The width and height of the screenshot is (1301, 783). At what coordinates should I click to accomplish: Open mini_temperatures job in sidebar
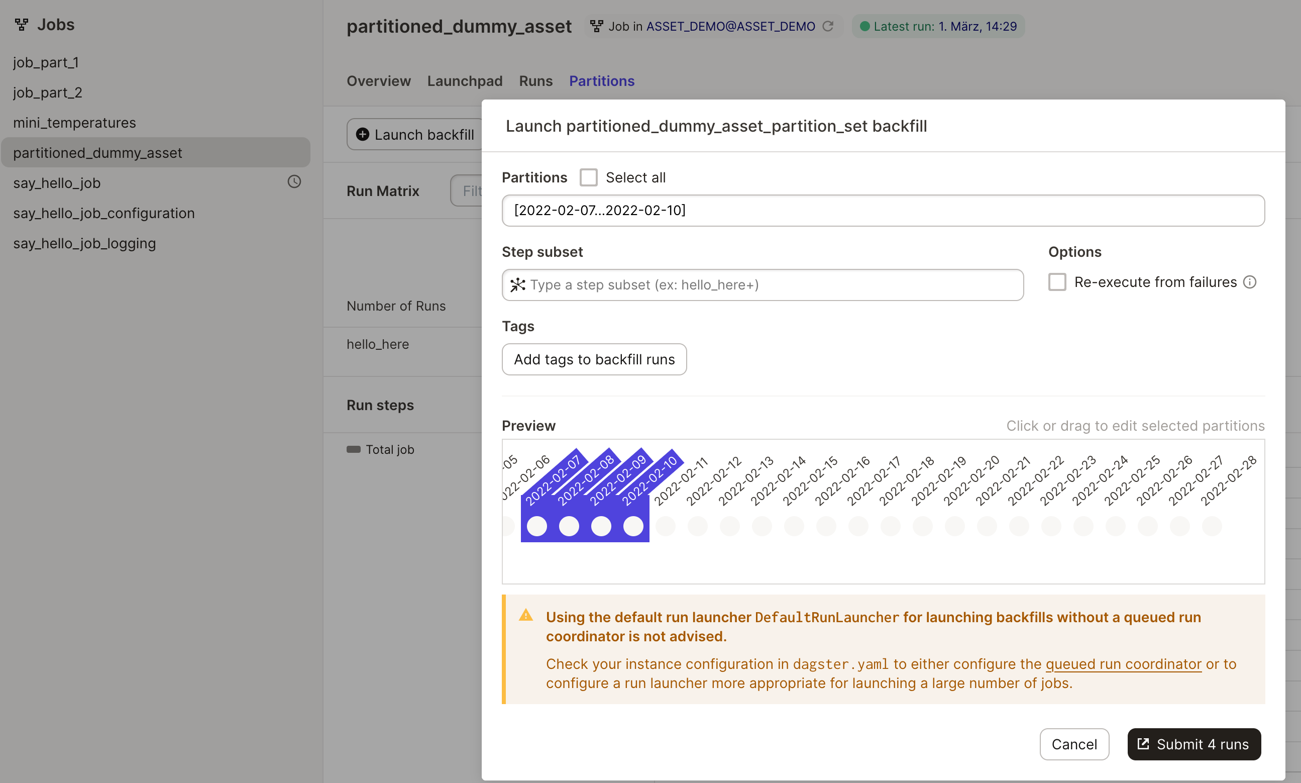[74, 123]
